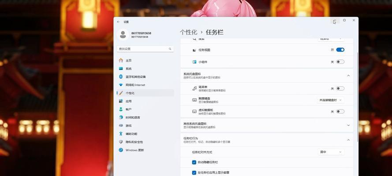Open 蓝牙和其他设备 settings

145,77
